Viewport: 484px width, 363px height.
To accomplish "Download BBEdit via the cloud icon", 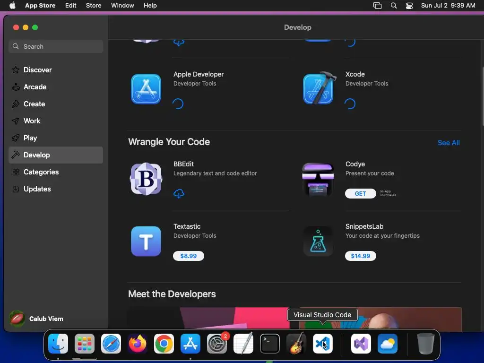I will pyautogui.click(x=179, y=193).
